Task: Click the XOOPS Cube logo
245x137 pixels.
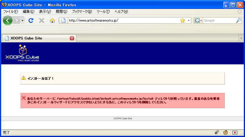Action: point(22,53)
